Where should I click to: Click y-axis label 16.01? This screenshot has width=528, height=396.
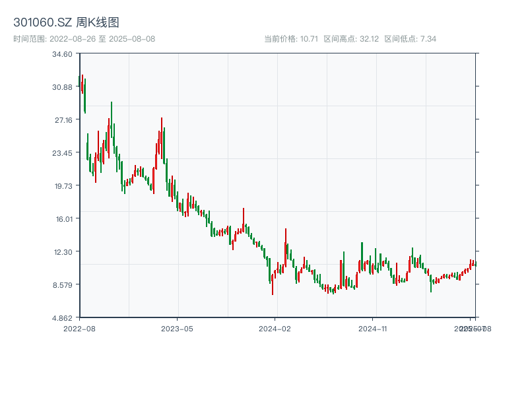64,219
